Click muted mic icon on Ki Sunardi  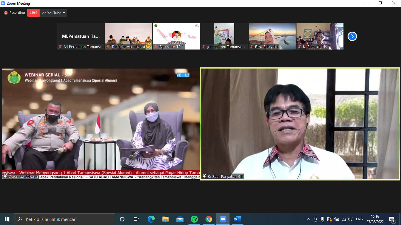pos(299,47)
